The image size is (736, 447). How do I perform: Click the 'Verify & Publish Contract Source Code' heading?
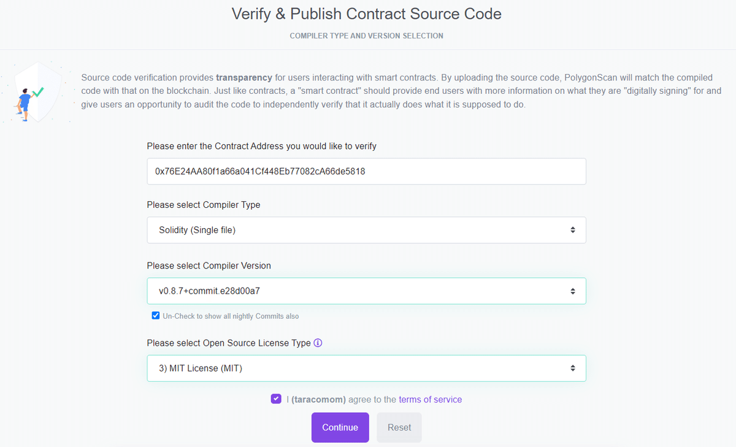366,13
